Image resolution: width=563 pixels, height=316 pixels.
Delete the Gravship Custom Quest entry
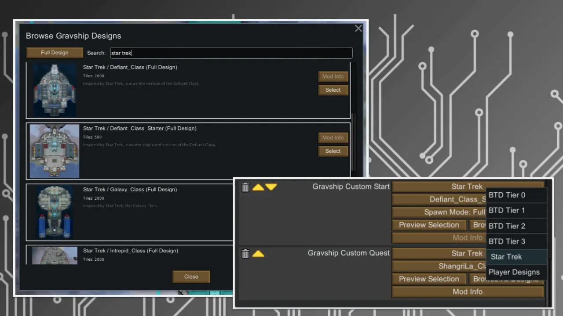pos(245,254)
